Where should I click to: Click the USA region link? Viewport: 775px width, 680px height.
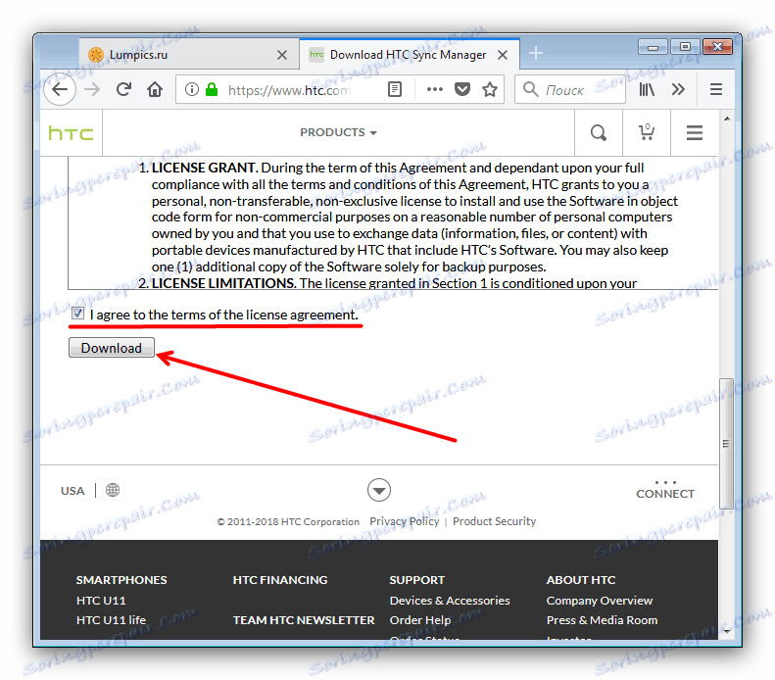pyautogui.click(x=73, y=491)
